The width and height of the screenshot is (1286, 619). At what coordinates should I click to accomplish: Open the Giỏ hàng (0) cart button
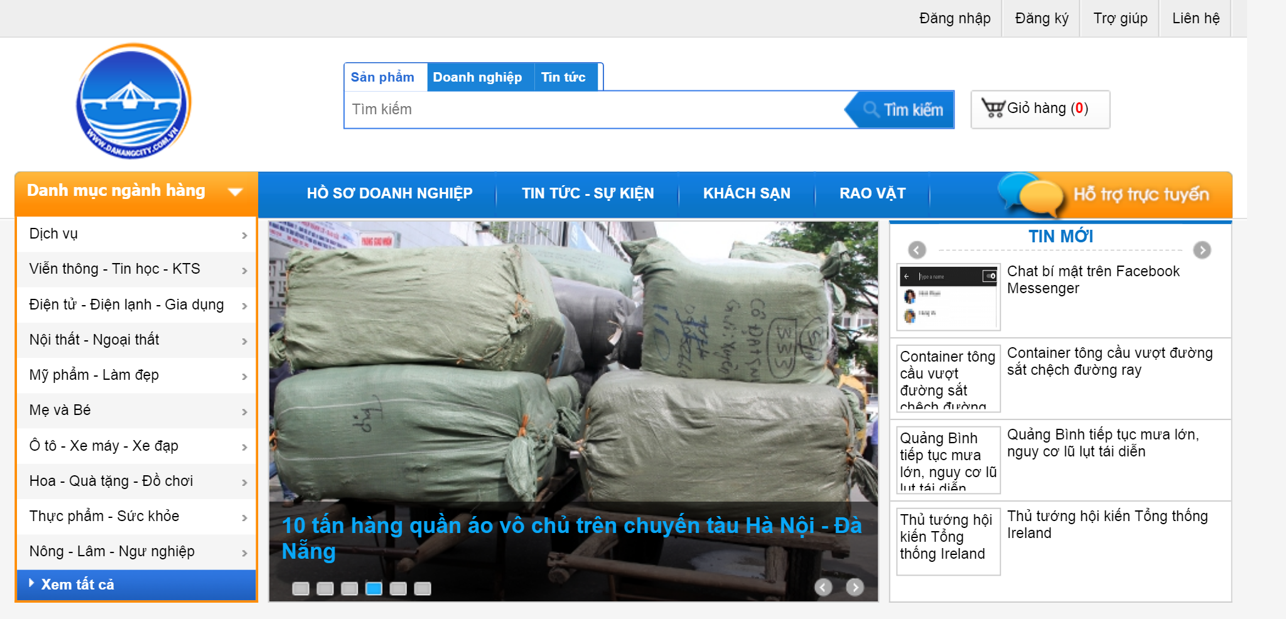pos(1040,109)
